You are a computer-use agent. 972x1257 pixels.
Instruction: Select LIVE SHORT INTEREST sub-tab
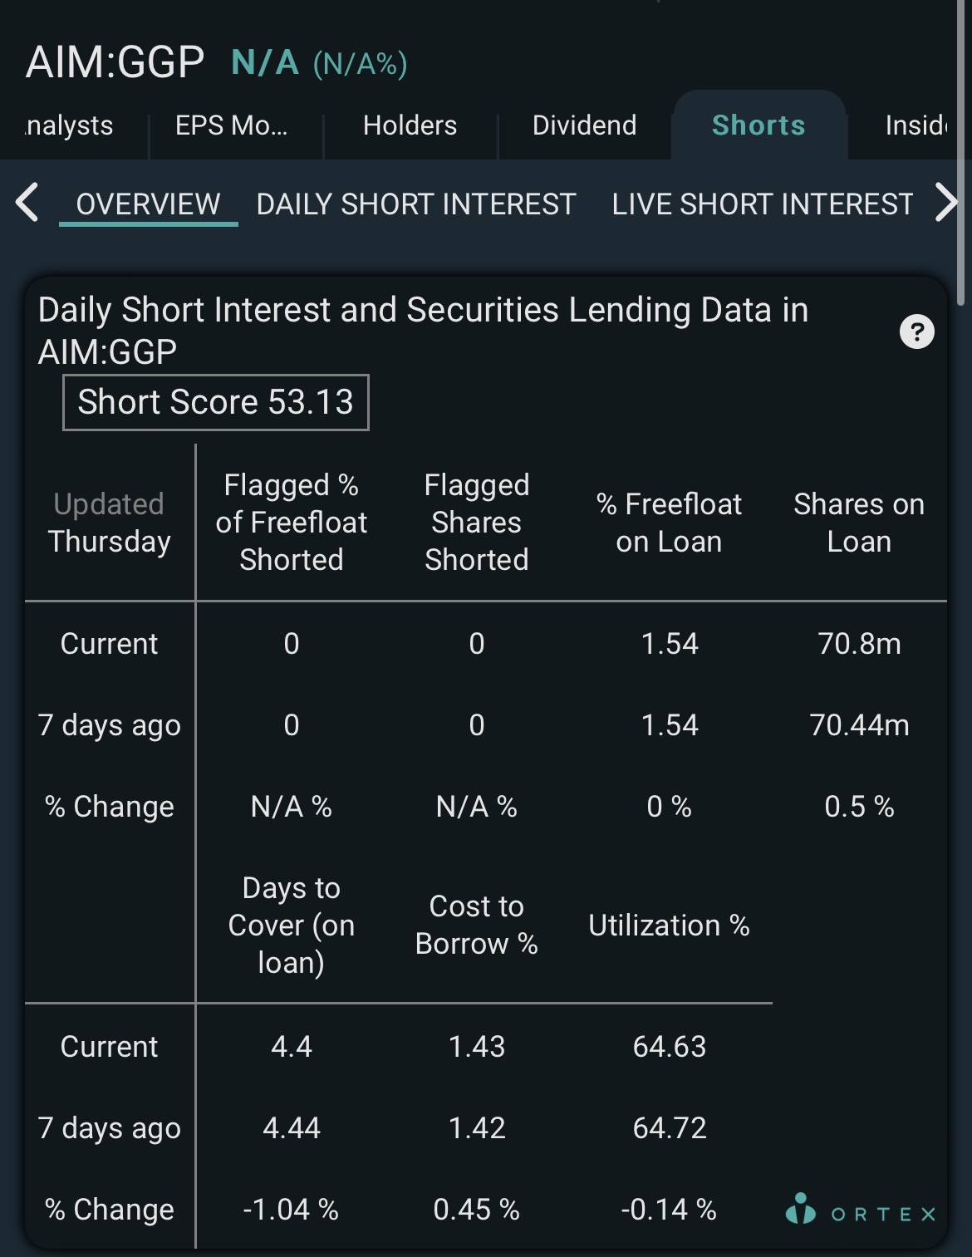tap(763, 204)
